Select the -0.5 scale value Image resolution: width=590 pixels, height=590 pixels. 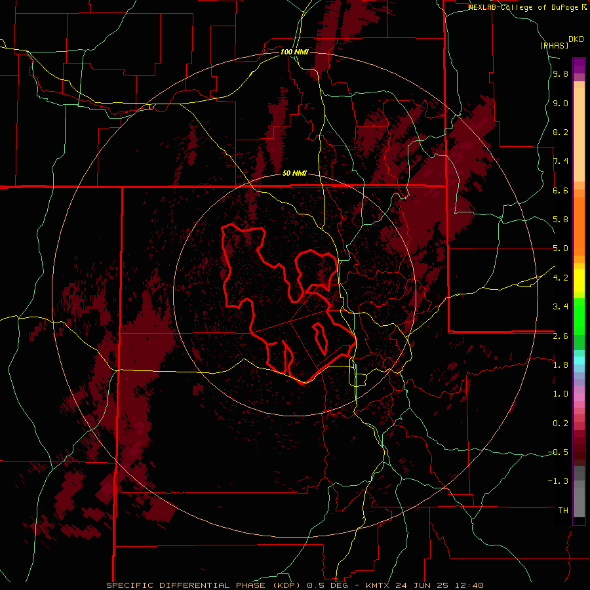coord(558,452)
